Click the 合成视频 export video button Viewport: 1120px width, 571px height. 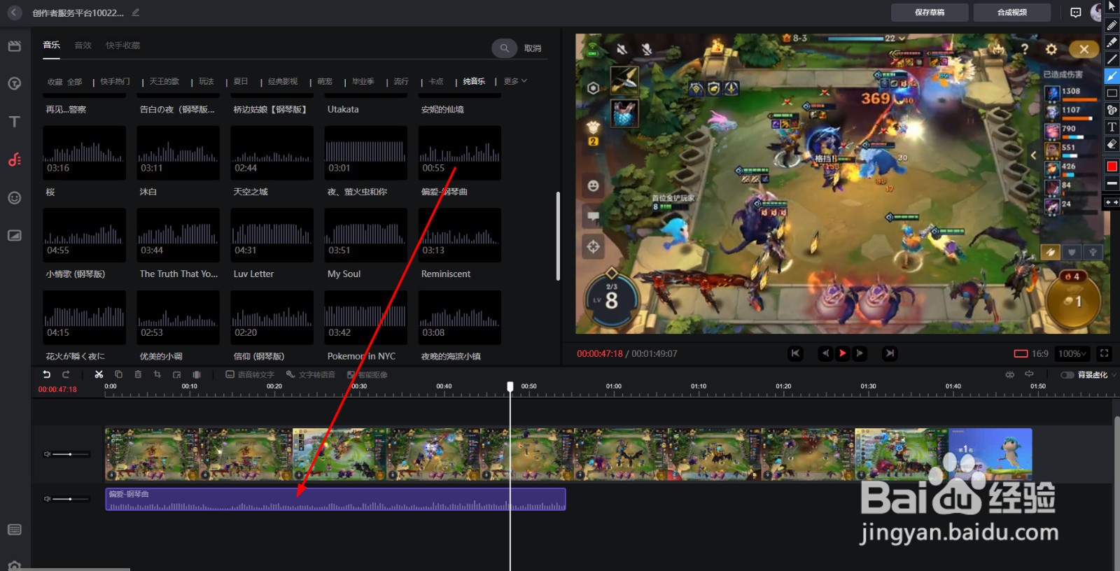tap(1012, 13)
